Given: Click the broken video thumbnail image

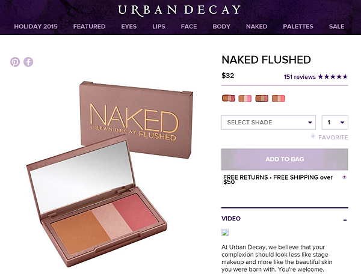Looking at the screenshot, I should pyautogui.click(x=225, y=232).
